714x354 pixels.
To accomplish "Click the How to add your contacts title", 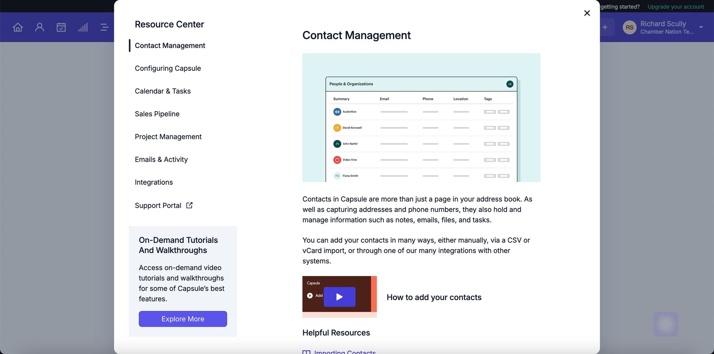I will [x=434, y=297].
